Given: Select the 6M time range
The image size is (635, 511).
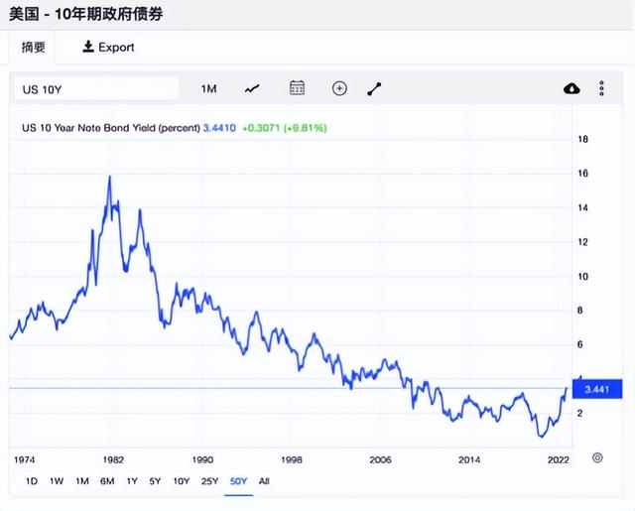Looking at the screenshot, I should click(107, 481).
